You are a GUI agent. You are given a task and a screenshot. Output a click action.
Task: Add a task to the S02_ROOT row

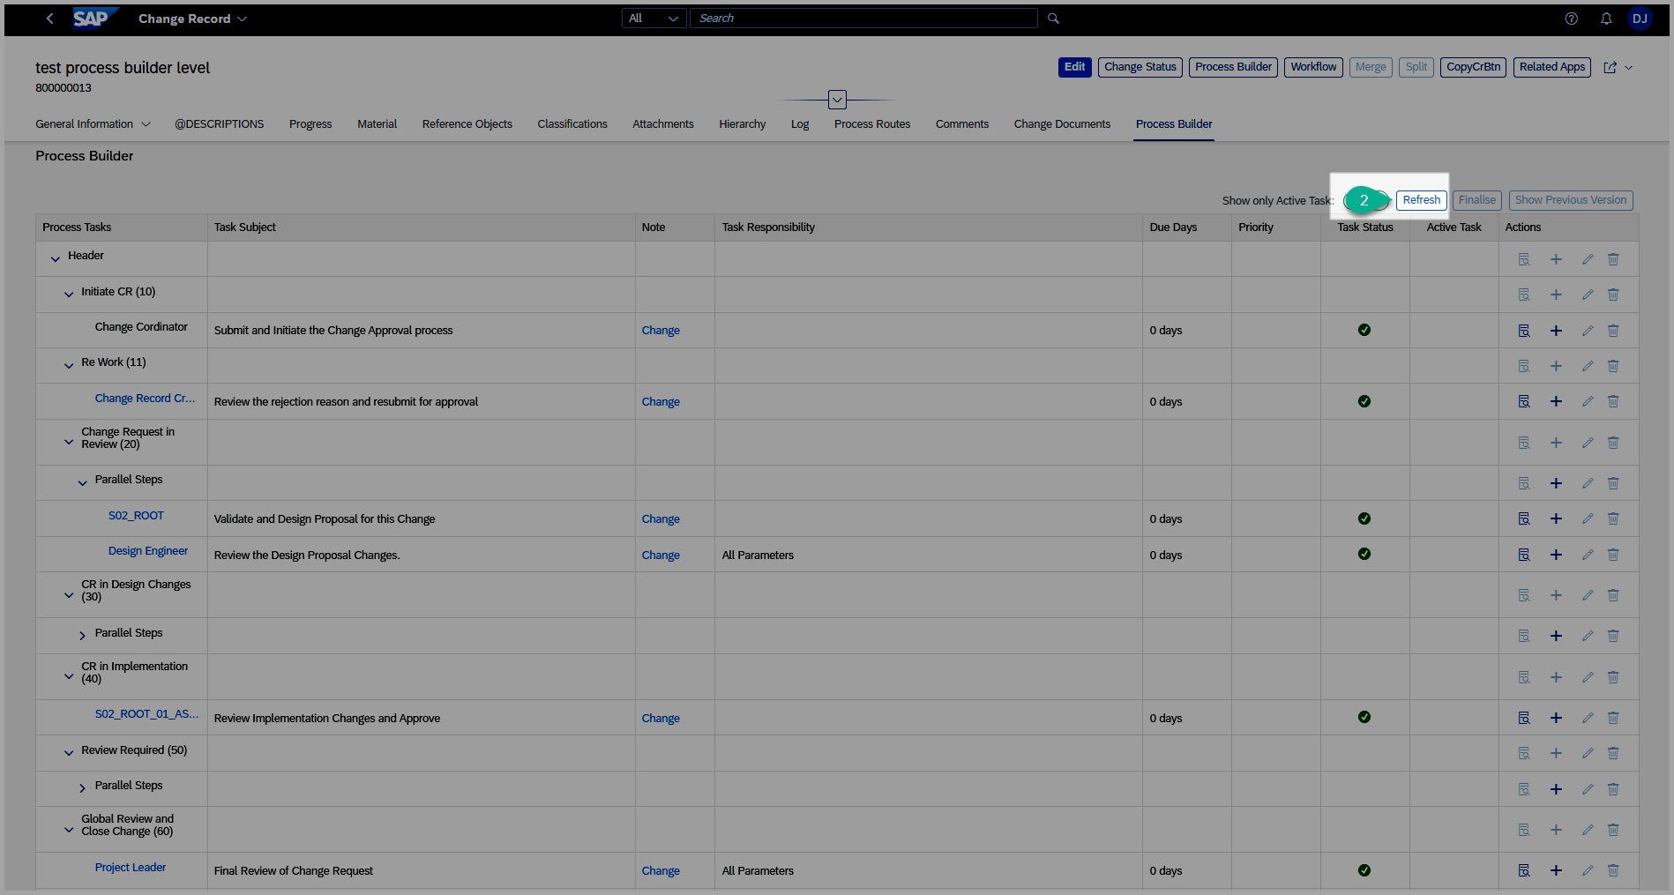click(1556, 518)
